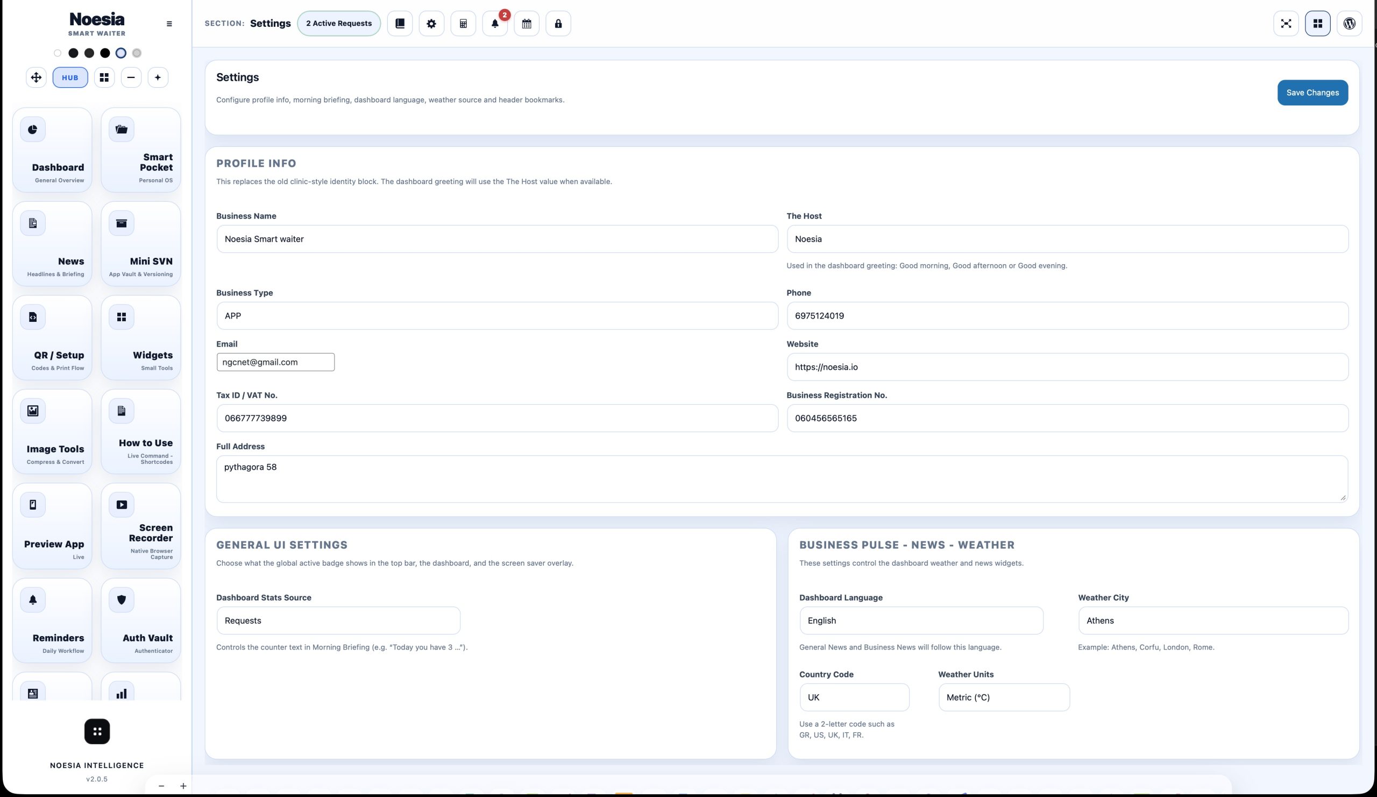Screen dimensions: 1377x797
Task: Open the Auth Vault tile
Action: (141, 620)
